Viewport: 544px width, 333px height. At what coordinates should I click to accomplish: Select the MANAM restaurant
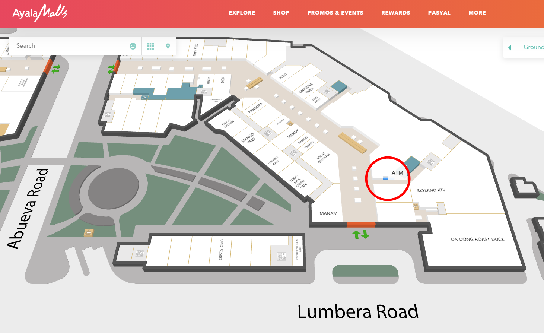tap(328, 213)
